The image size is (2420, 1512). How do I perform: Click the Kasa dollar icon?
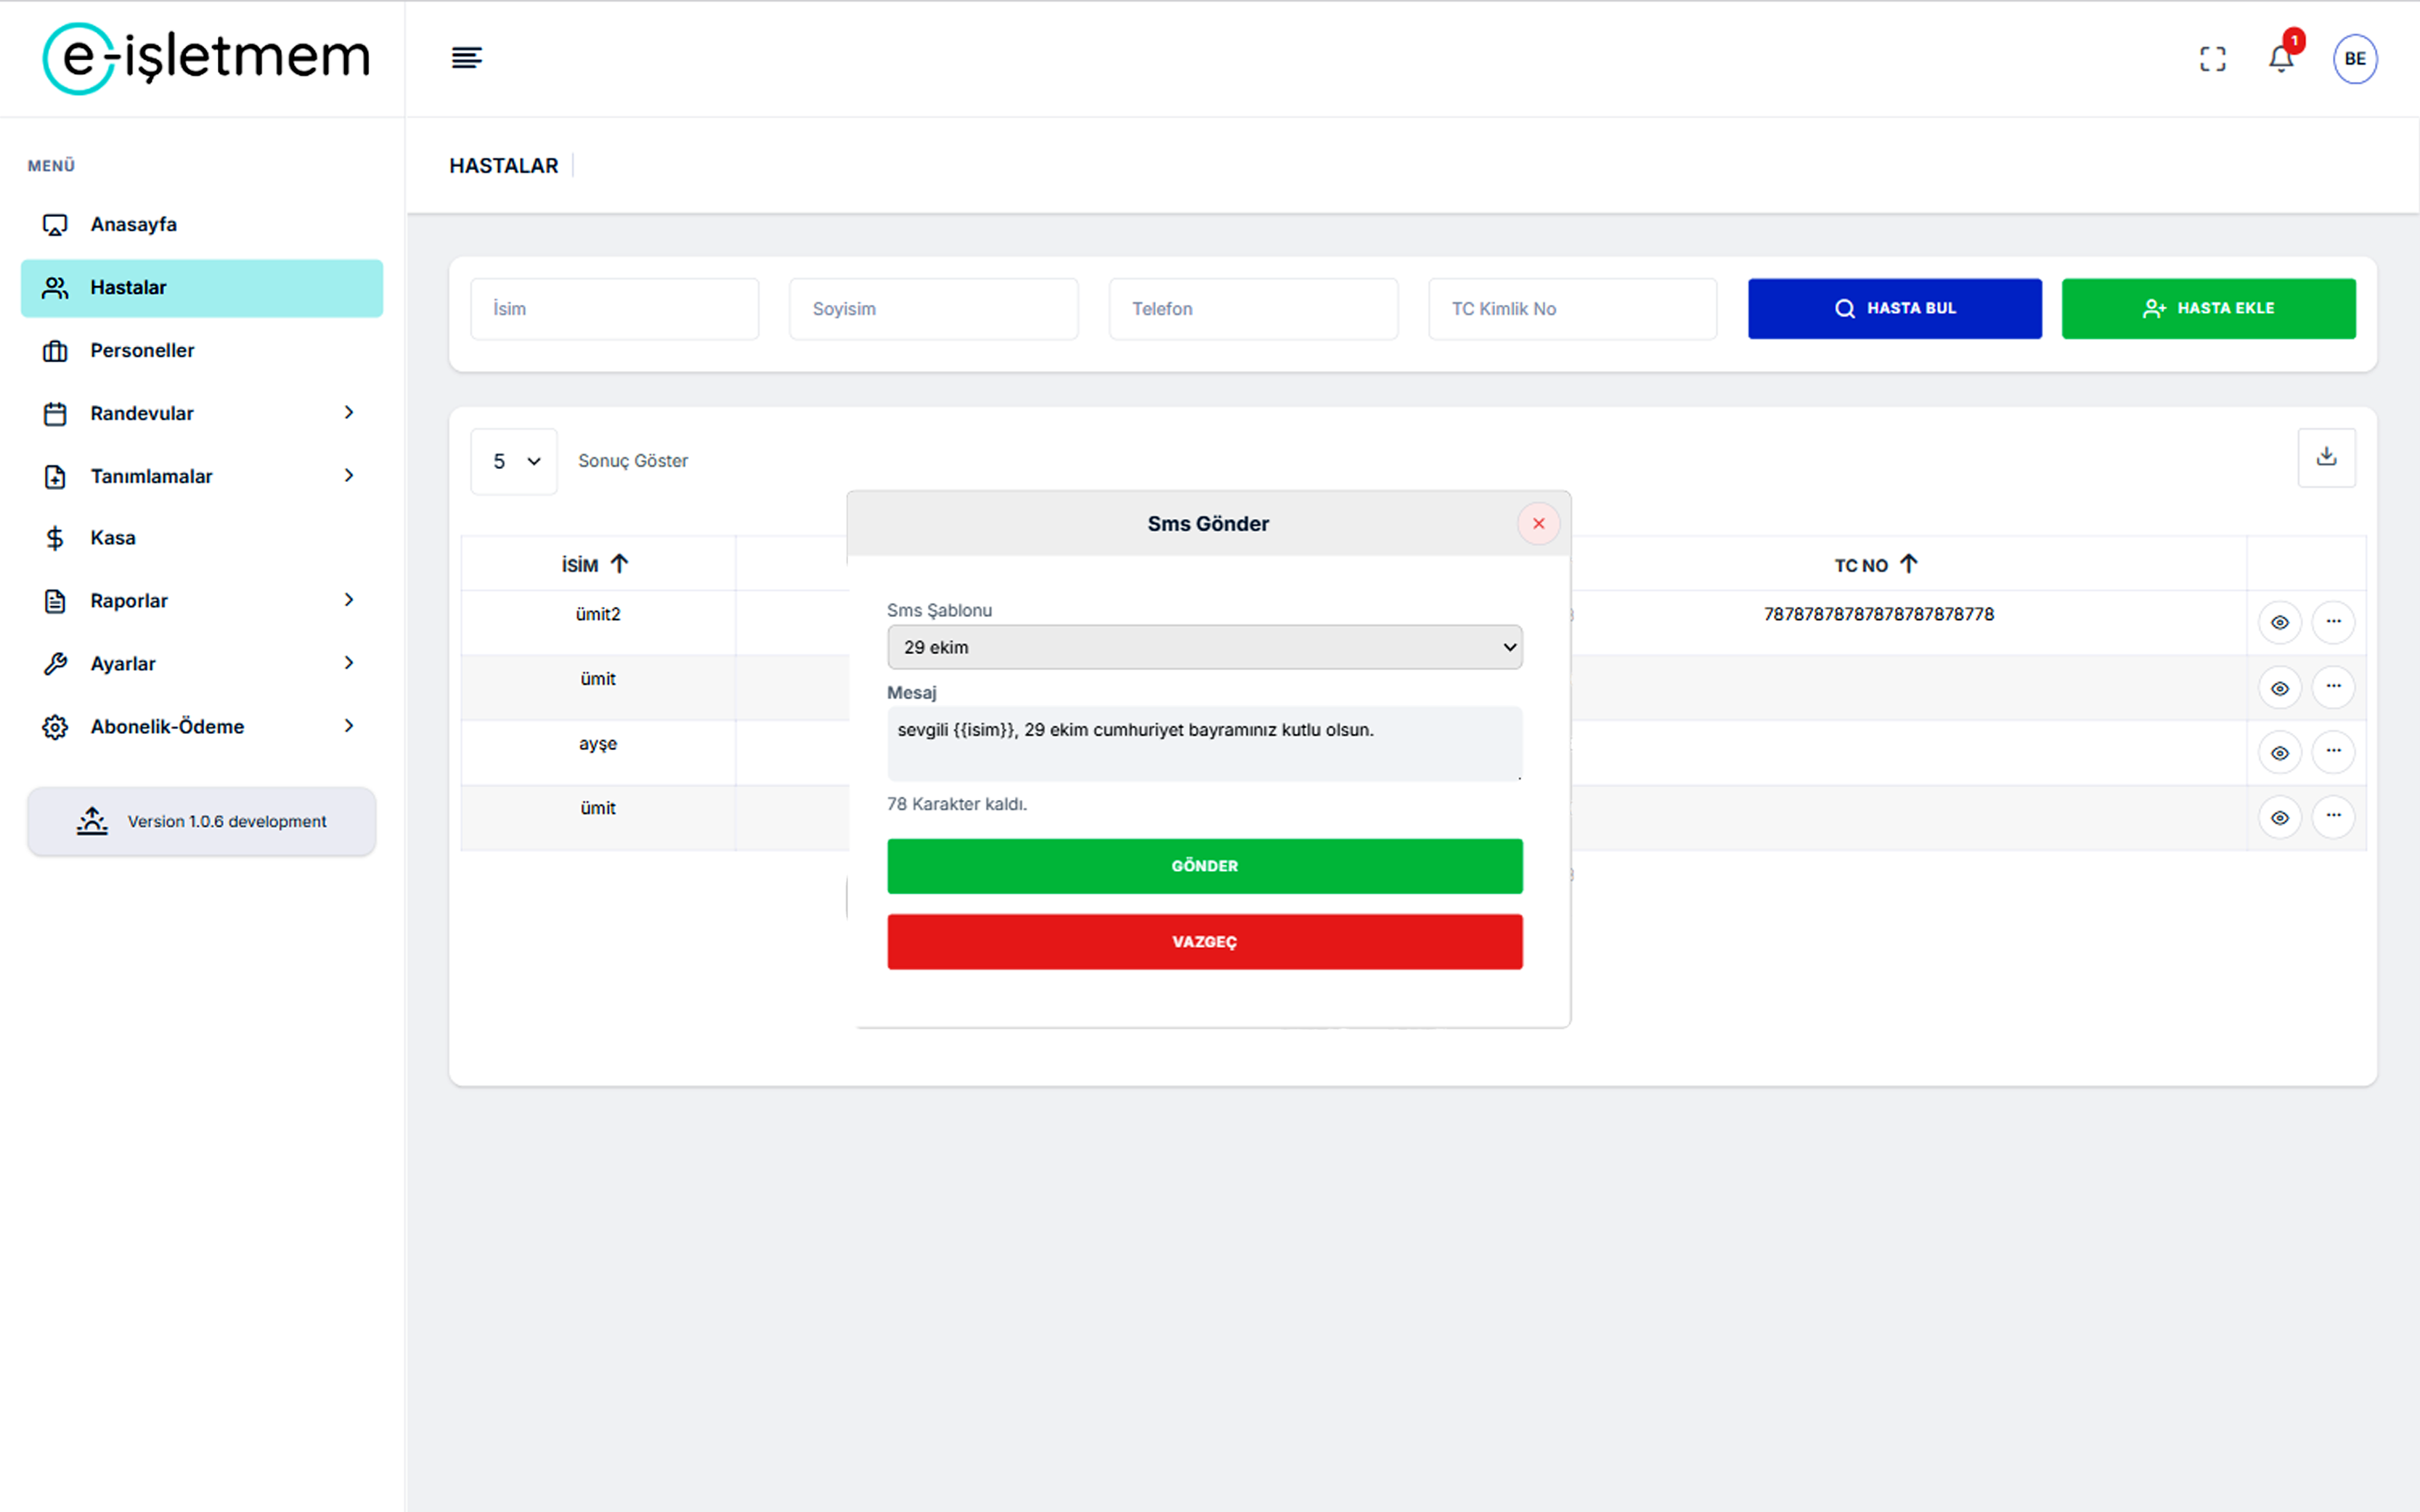(55, 538)
